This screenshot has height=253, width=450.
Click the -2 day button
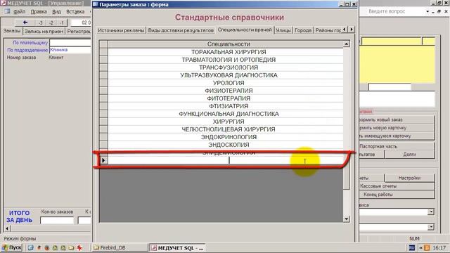pos(51,22)
